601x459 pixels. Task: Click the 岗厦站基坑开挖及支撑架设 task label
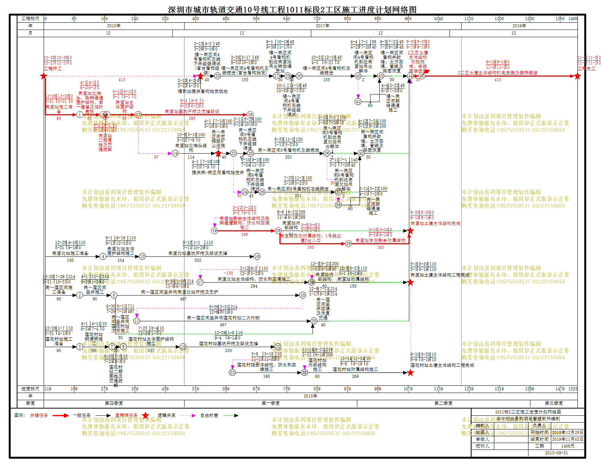tap(192, 112)
